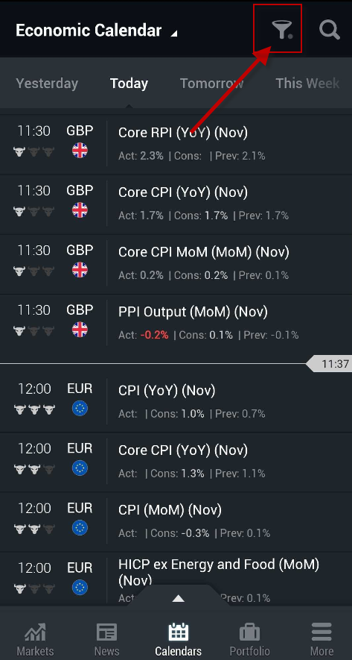Tap EU flag on CPI (YoY) row
352x660 pixels.
(x=80, y=408)
